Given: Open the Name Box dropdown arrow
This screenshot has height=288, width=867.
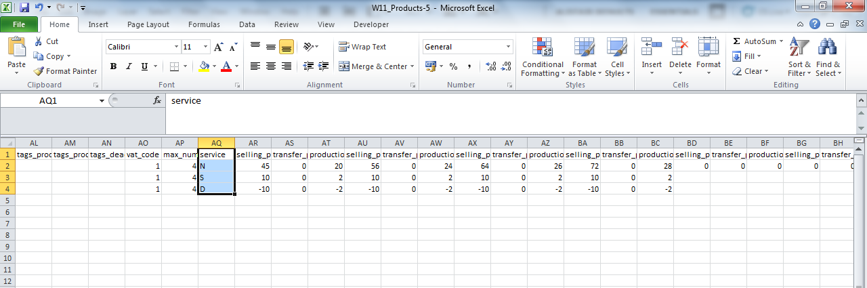Looking at the screenshot, I should [x=102, y=100].
